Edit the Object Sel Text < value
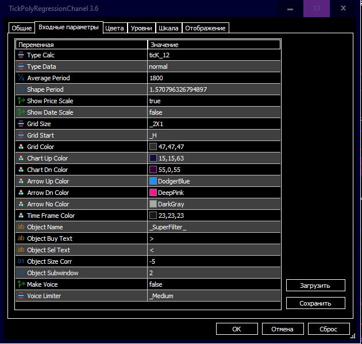This screenshot has width=362, height=344. tap(214, 250)
